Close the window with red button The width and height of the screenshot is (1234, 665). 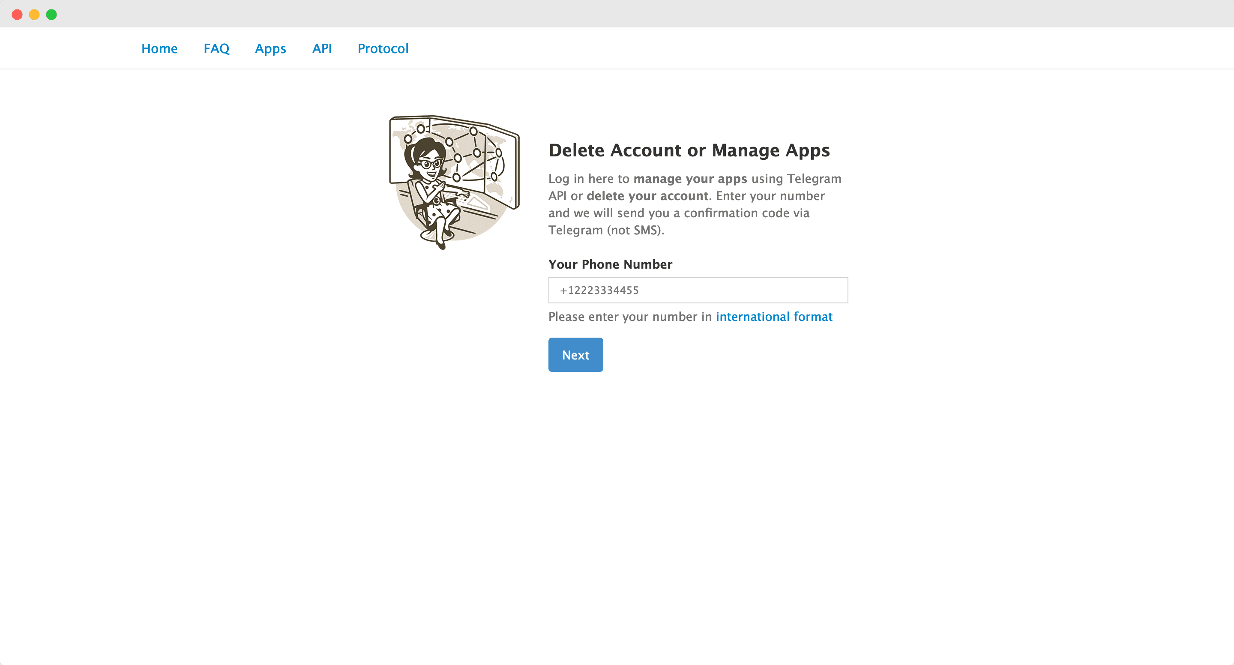pyautogui.click(x=17, y=15)
